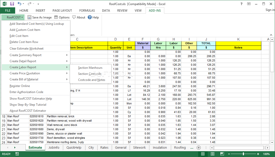
Task: Open the FORMULAS ribbon tab
Action: [x=87, y=11]
